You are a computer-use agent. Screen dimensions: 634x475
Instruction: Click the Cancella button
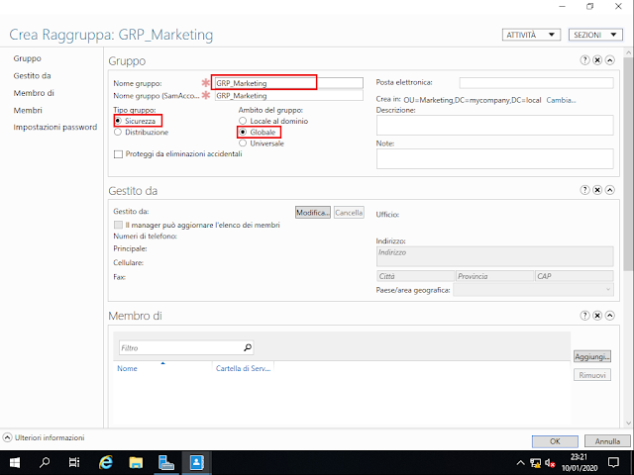point(349,213)
